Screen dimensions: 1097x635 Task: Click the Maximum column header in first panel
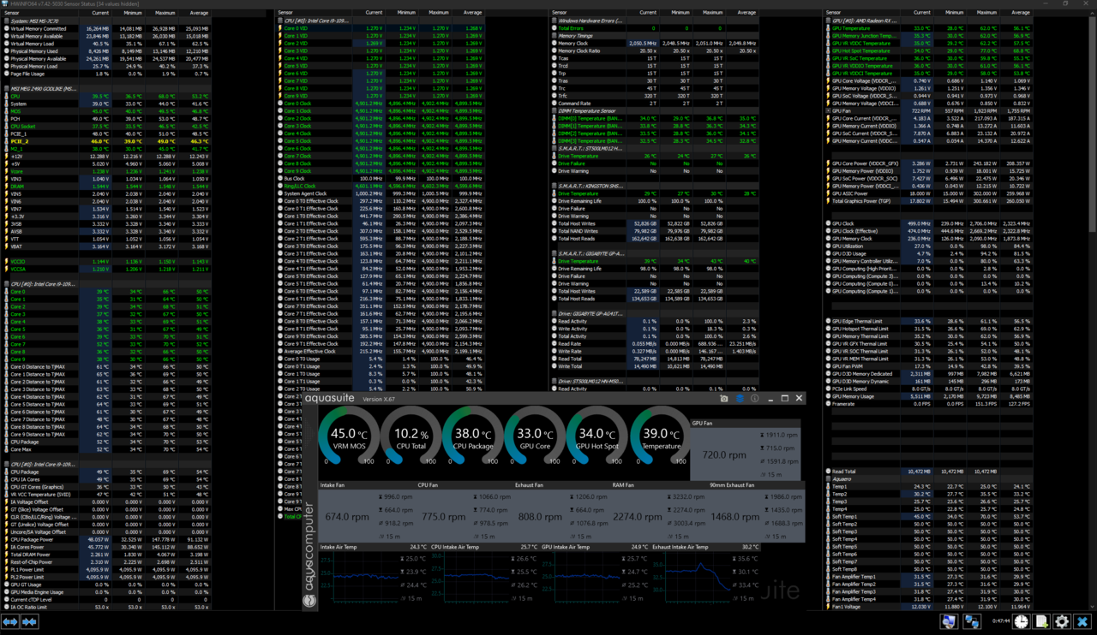tap(165, 13)
